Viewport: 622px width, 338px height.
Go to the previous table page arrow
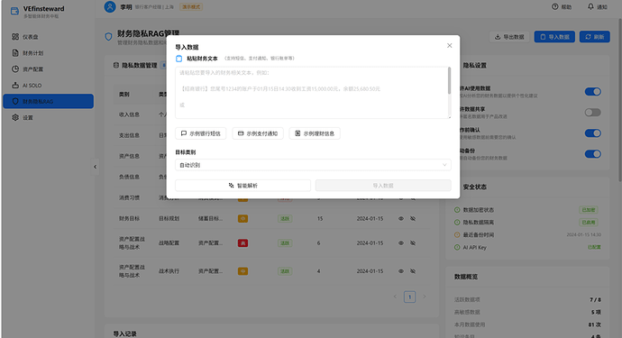(x=395, y=297)
